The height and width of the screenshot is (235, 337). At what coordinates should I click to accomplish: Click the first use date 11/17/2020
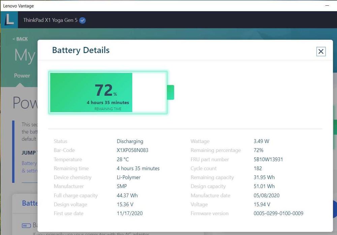tap(130, 213)
